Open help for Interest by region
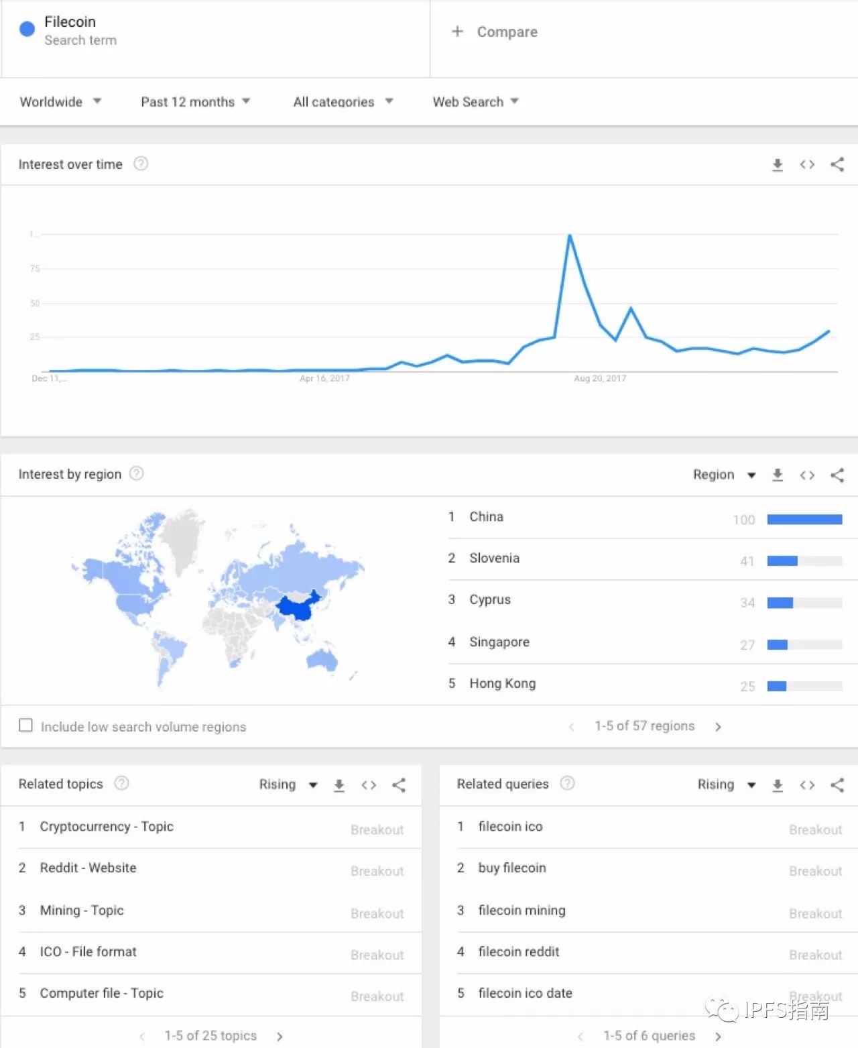This screenshot has width=858, height=1048. tap(136, 473)
